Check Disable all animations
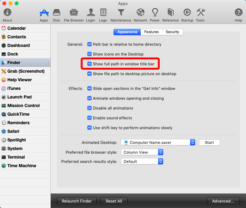Screen dimensions: 246x208 (x=89, y=108)
